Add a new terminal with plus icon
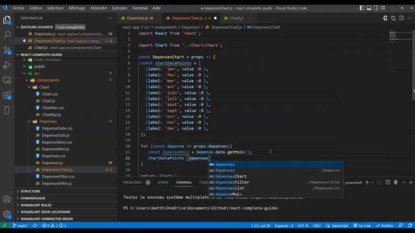The image size is (415, 233). click(x=367, y=183)
